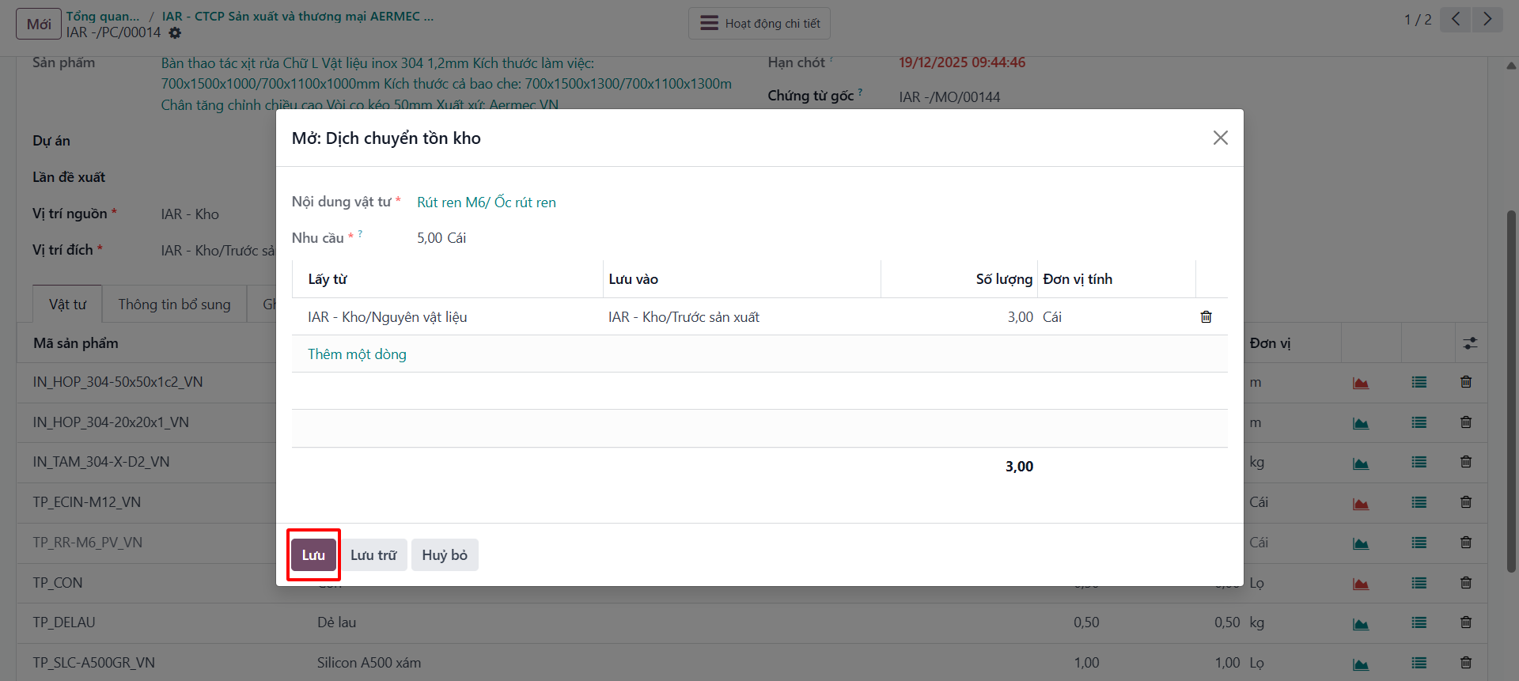The width and height of the screenshot is (1519, 681).
Task: Open the settings gear next to IAR -/PC/00014
Action: pos(175,33)
